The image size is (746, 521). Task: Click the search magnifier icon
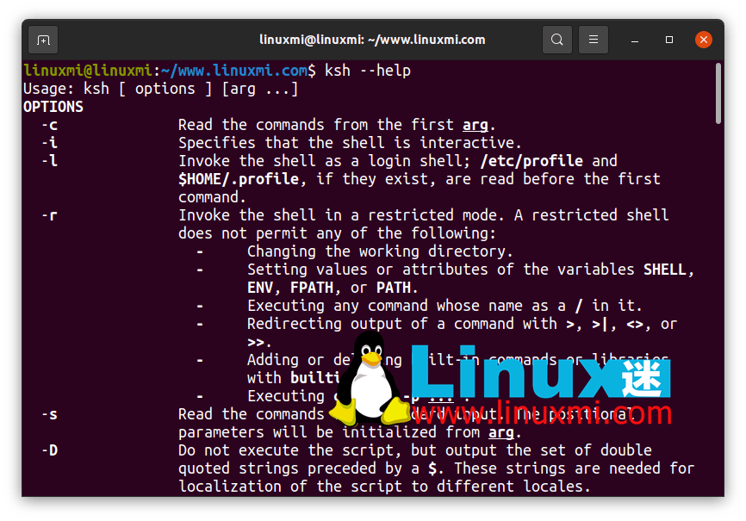[x=557, y=40]
